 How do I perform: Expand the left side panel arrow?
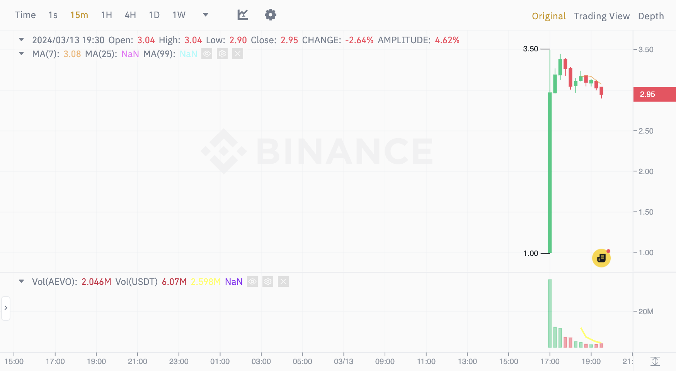pos(6,308)
